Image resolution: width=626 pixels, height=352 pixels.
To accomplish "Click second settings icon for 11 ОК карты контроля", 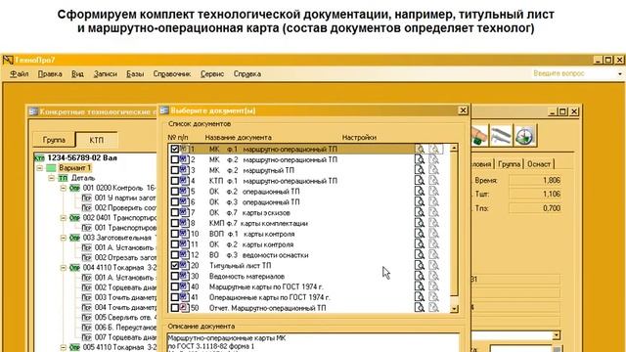I will tap(434, 244).
